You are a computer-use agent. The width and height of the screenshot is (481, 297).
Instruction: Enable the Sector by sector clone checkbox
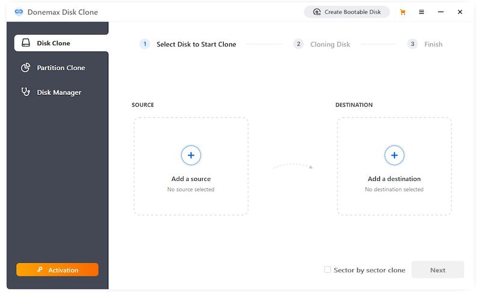click(328, 270)
